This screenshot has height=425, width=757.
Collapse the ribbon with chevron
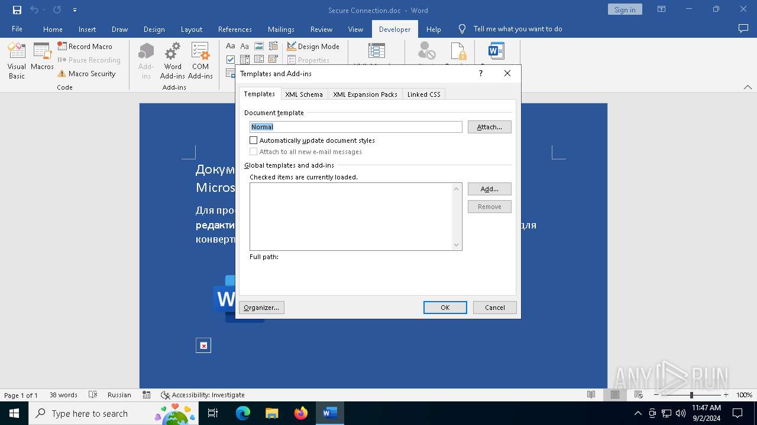[x=748, y=87]
